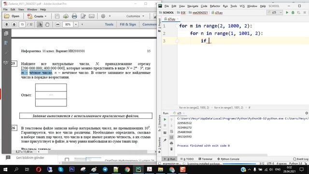The width and height of the screenshot is (309, 174).
Task: Open the Project tool window sidebar tab
Action: [159, 25]
